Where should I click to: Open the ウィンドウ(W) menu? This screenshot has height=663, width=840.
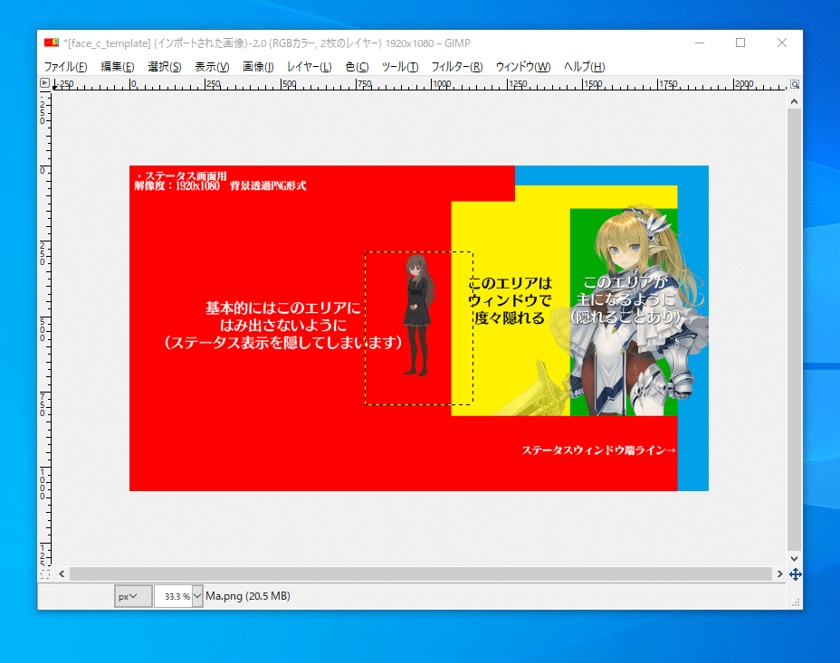pyautogui.click(x=523, y=67)
